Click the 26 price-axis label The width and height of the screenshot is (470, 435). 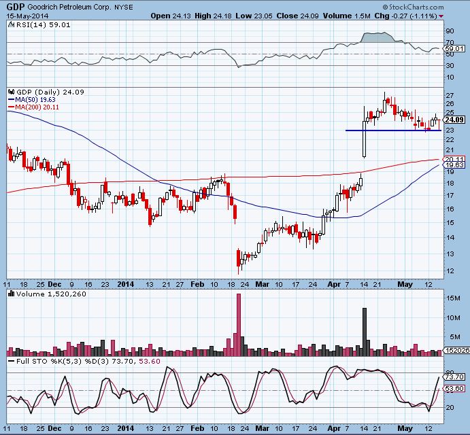[x=450, y=104]
